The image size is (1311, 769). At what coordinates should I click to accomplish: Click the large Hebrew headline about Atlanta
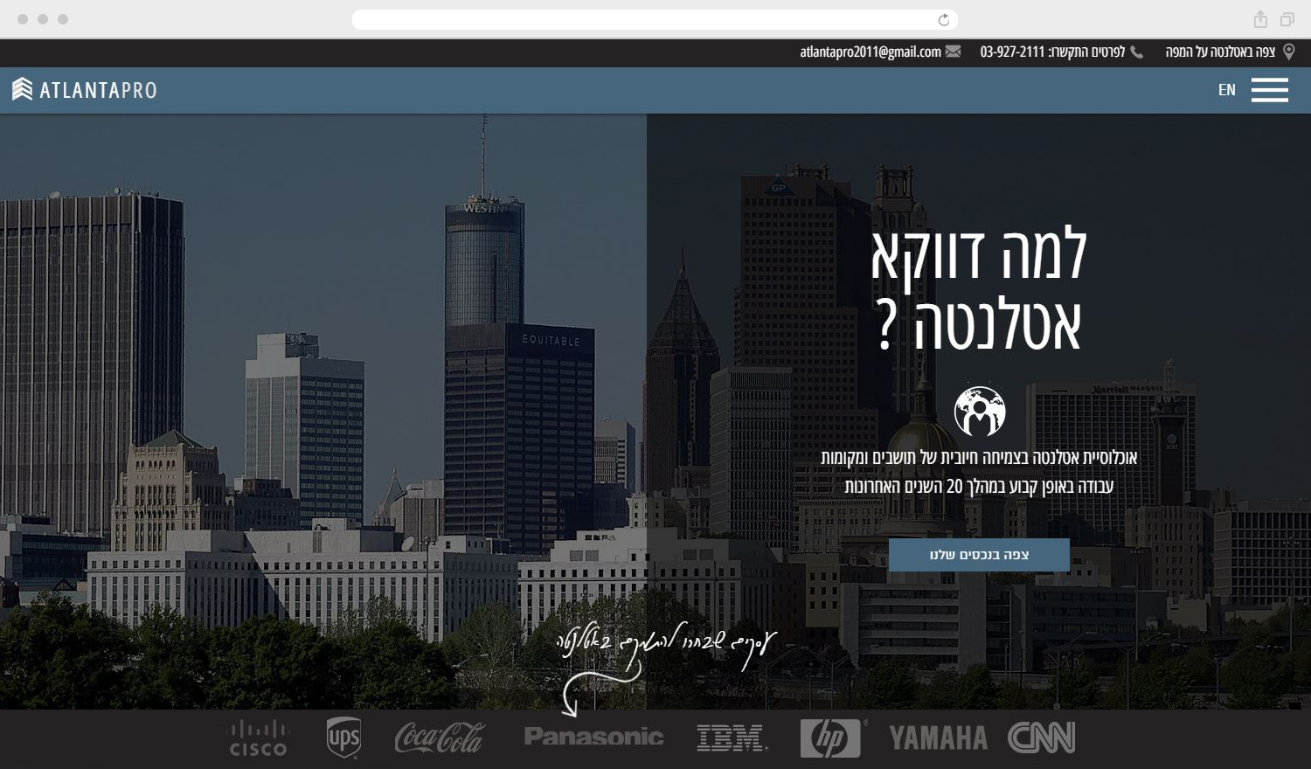coord(979,288)
